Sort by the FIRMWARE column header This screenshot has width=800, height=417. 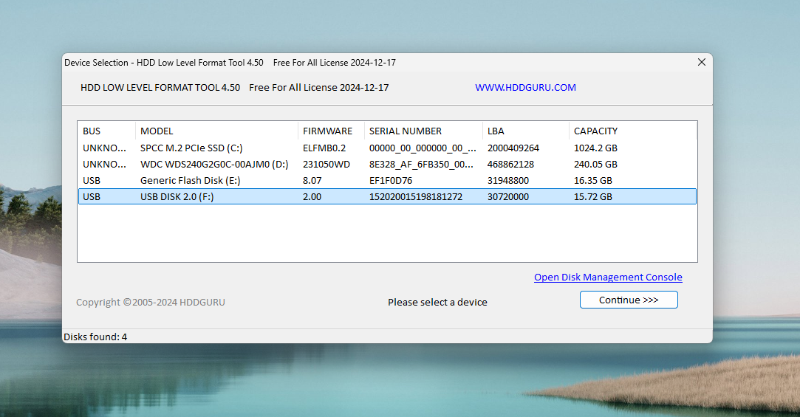pyautogui.click(x=331, y=131)
